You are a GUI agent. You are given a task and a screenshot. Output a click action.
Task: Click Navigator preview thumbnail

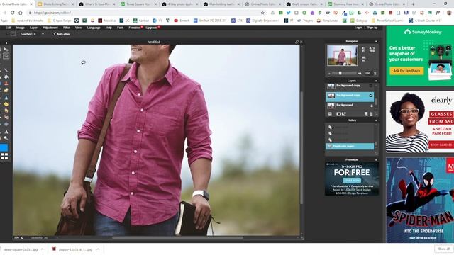[342, 55]
